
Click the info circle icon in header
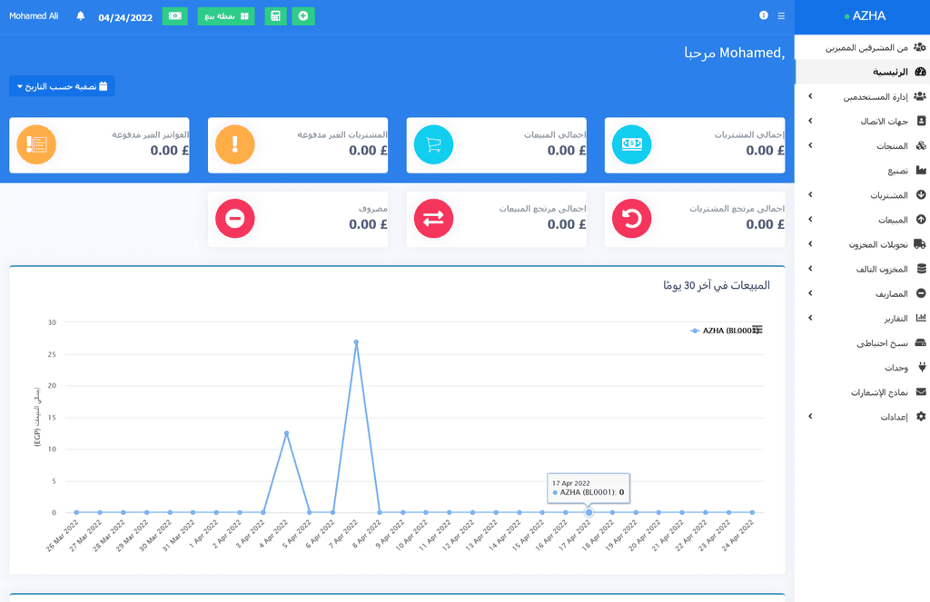click(764, 15)
